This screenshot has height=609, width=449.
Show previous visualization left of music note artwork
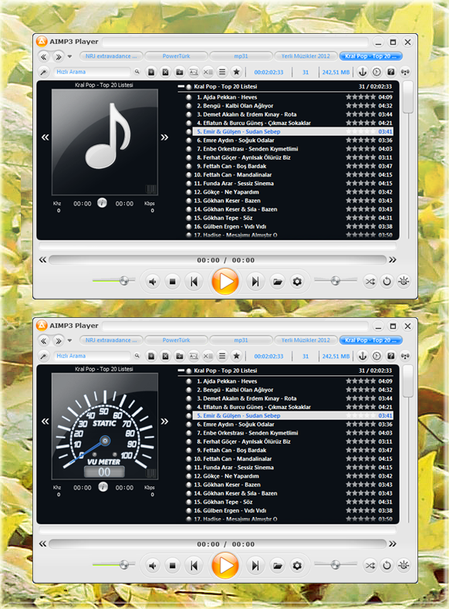45,137
